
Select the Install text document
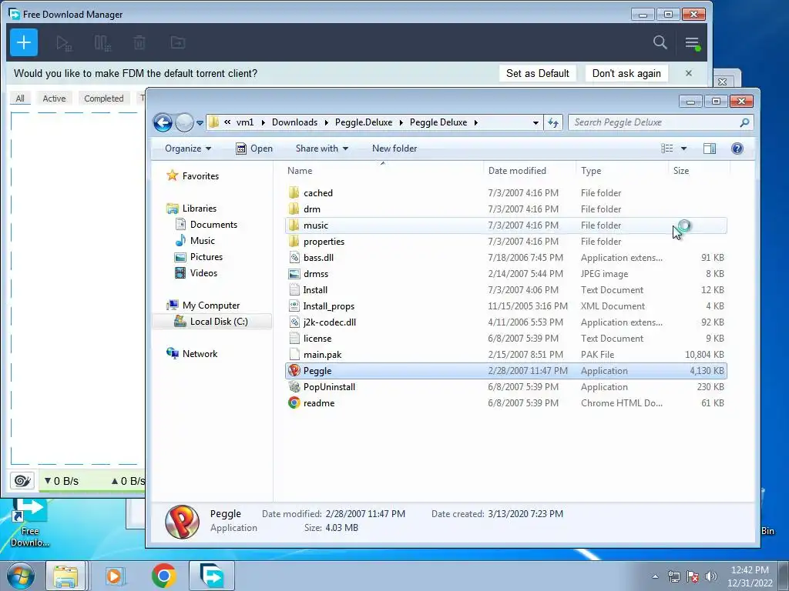[505, 290]
